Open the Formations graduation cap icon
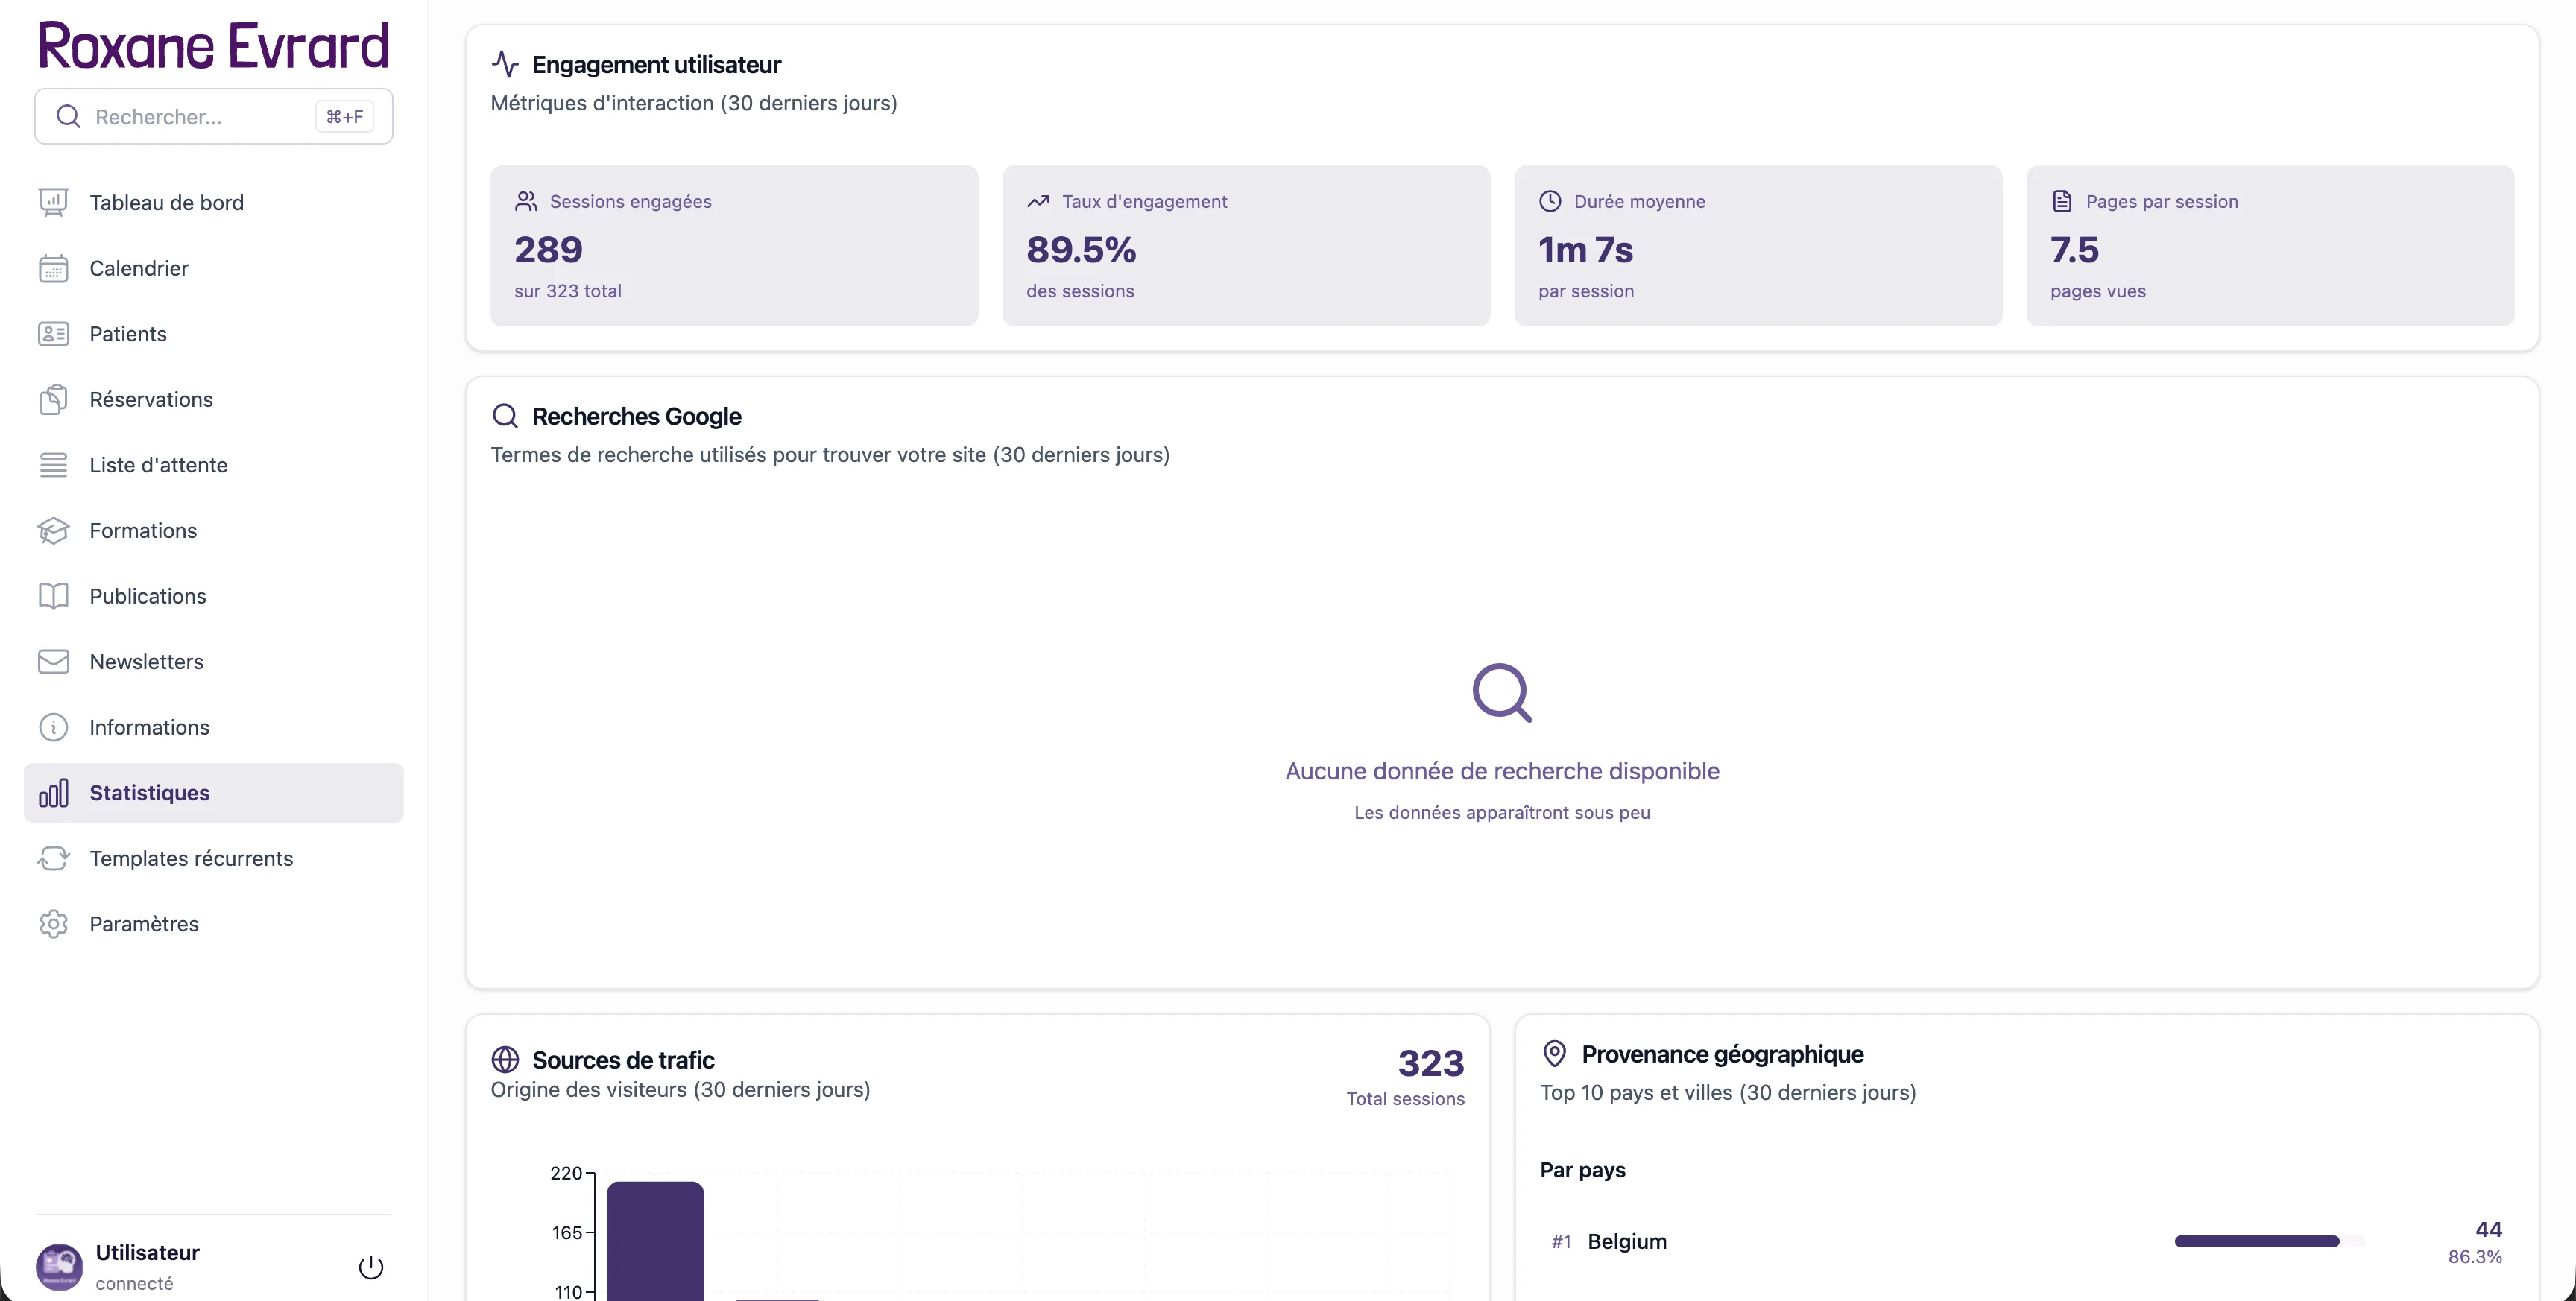The image size is (2576, 1301). tap(54, 530)
